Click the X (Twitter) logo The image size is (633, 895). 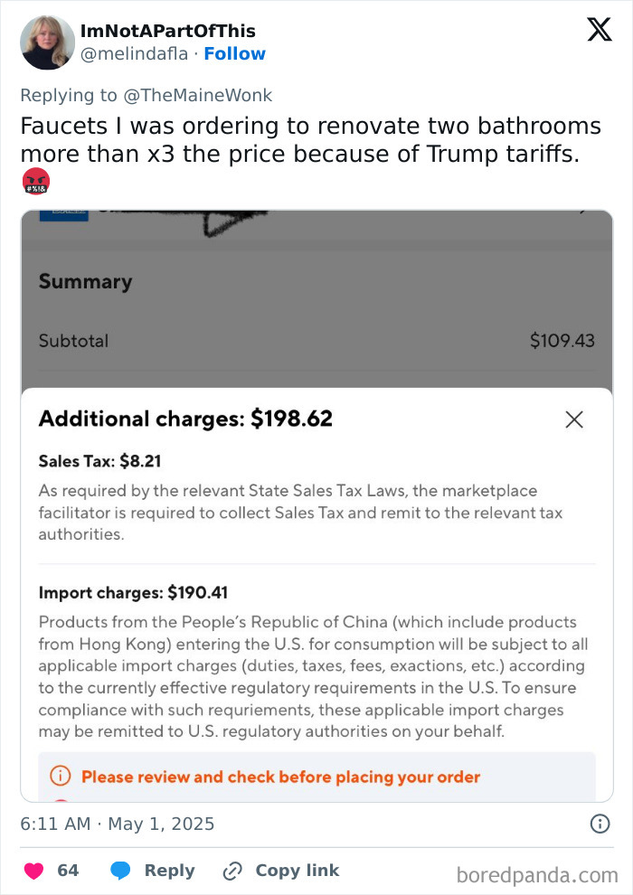tap(598, 30)
